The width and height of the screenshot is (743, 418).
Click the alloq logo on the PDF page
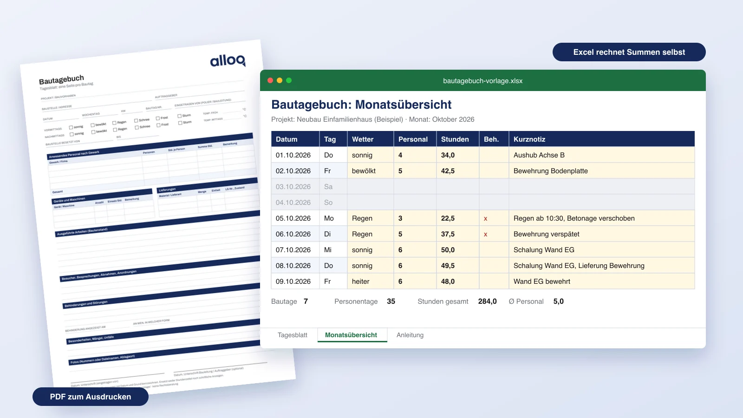tap(228, 60)
